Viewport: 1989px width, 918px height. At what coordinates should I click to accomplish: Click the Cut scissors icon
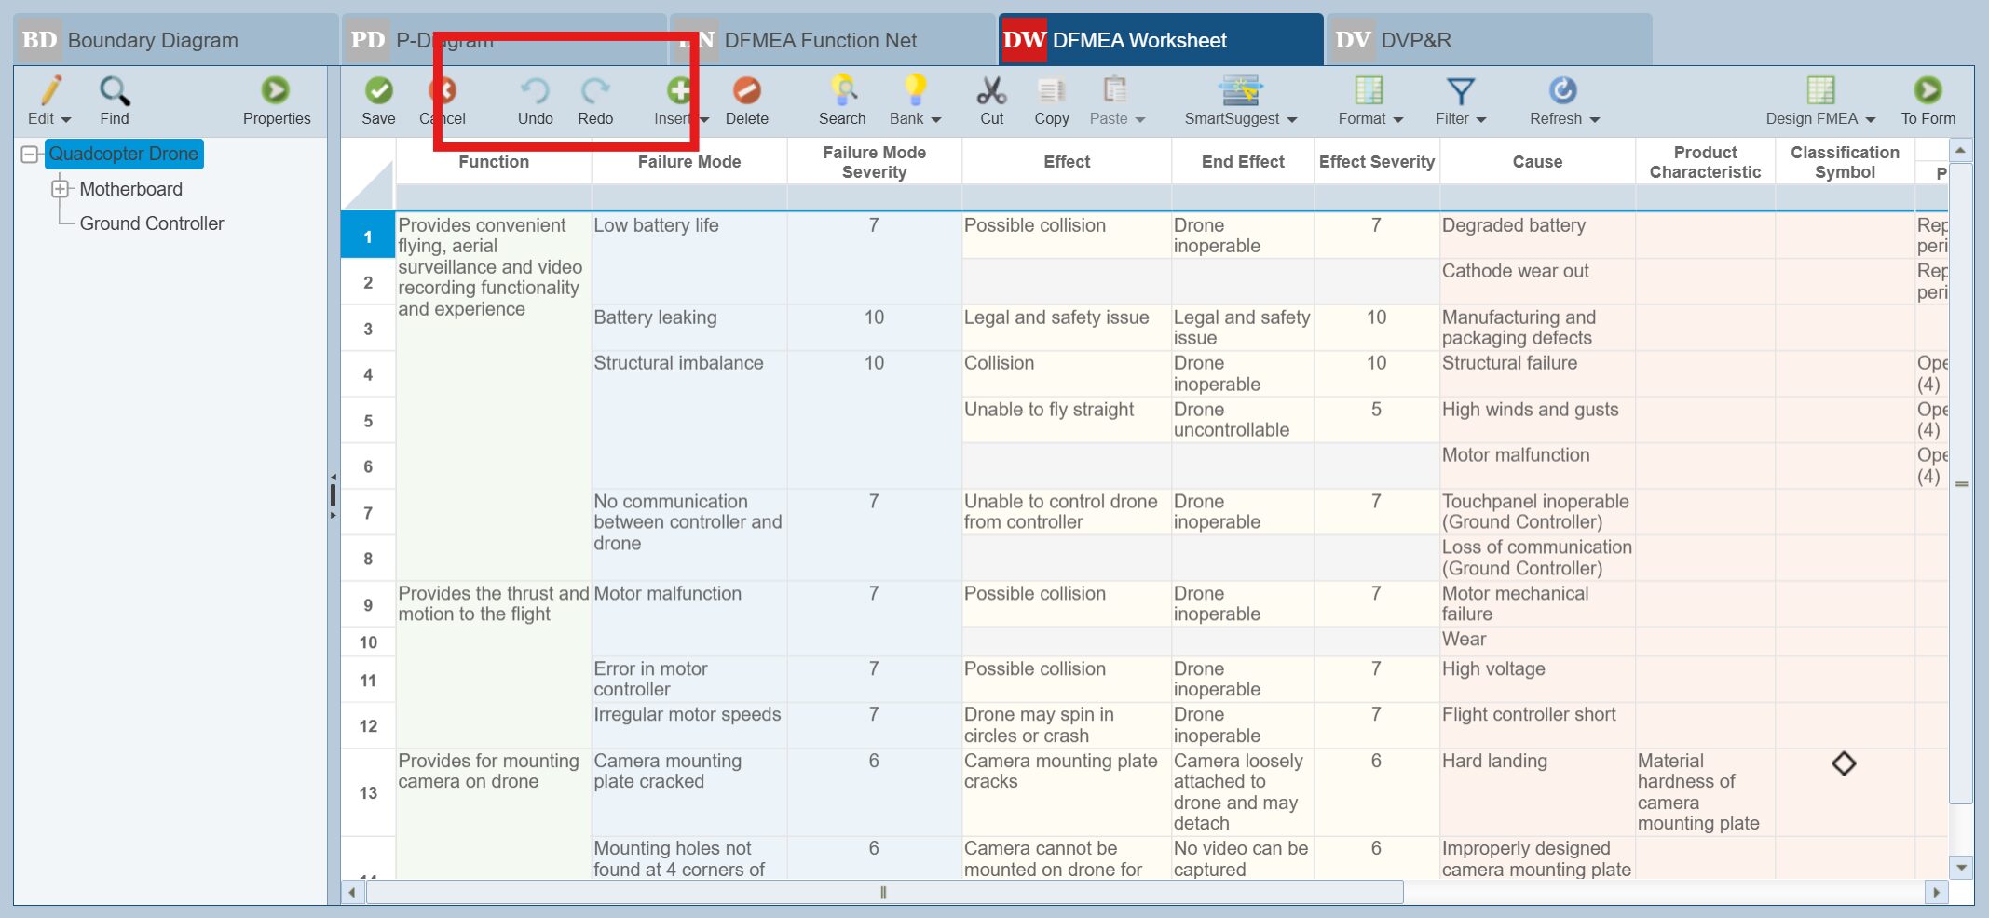pos(991,91)
